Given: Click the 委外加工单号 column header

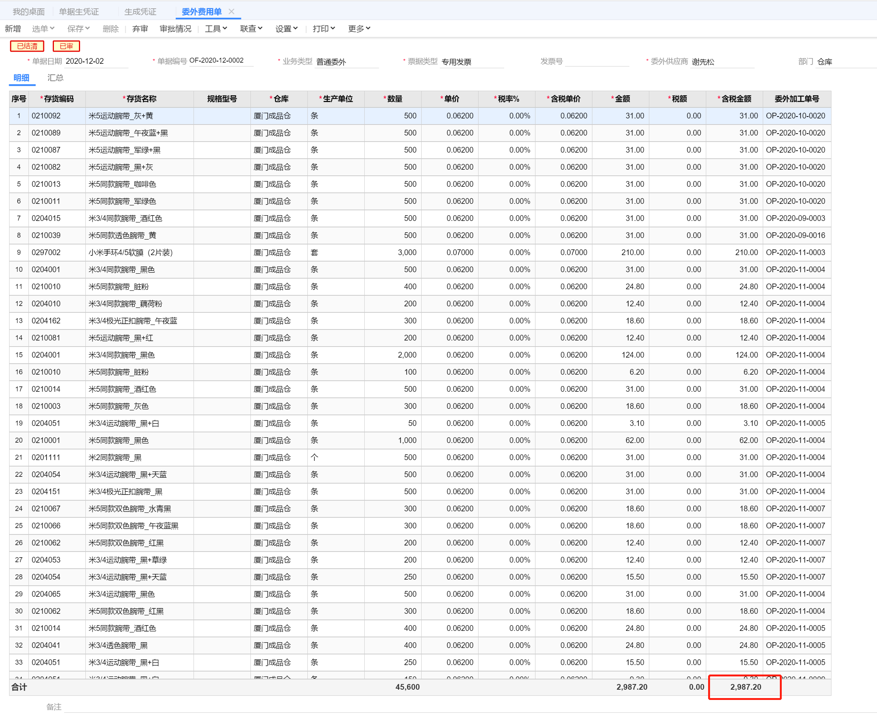Looking at the screenshot, I should [797, 99].
